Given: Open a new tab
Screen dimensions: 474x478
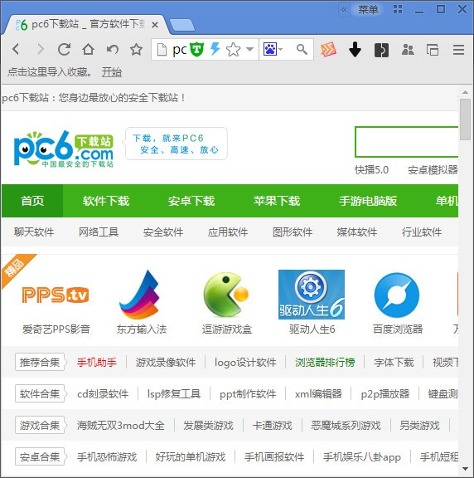Looking at the screenshot, I should [x=181, y=25].
